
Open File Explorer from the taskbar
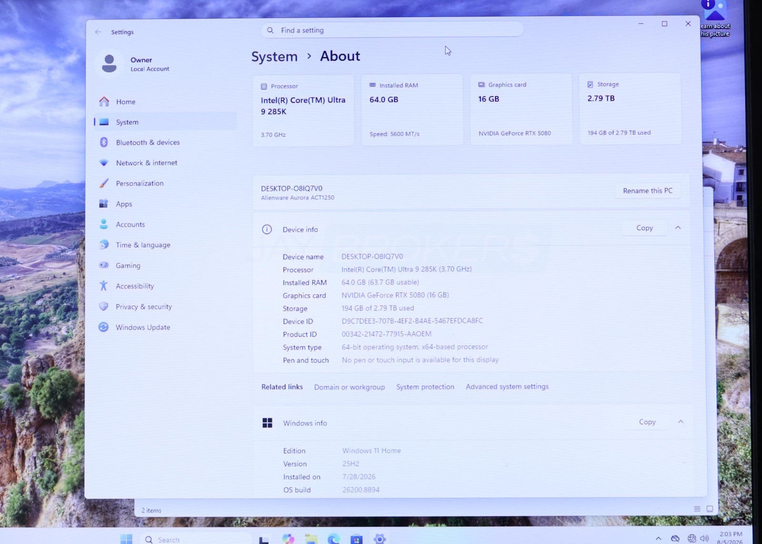point(311,539)
